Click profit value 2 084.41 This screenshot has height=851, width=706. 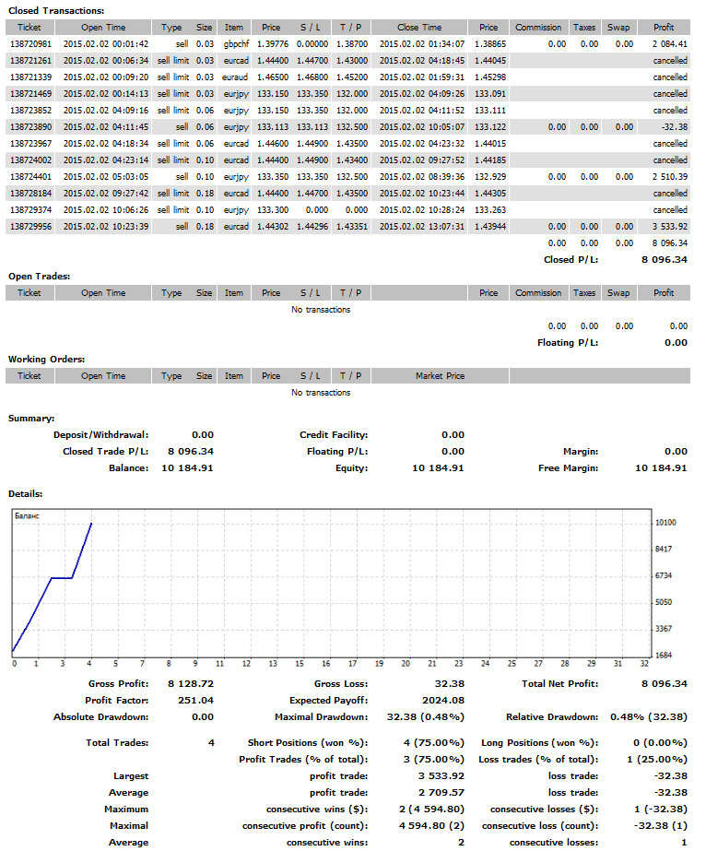(x=670, y=44)
